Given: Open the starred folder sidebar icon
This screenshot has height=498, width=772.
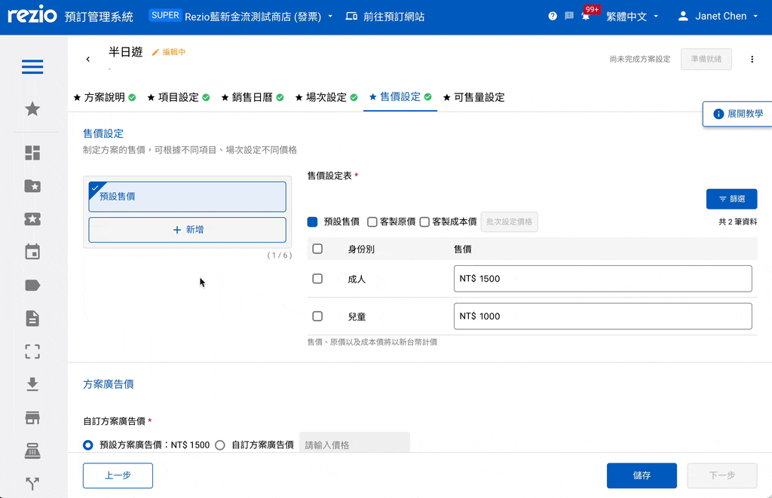Looking at the screenshot, I should coord(32,186).
